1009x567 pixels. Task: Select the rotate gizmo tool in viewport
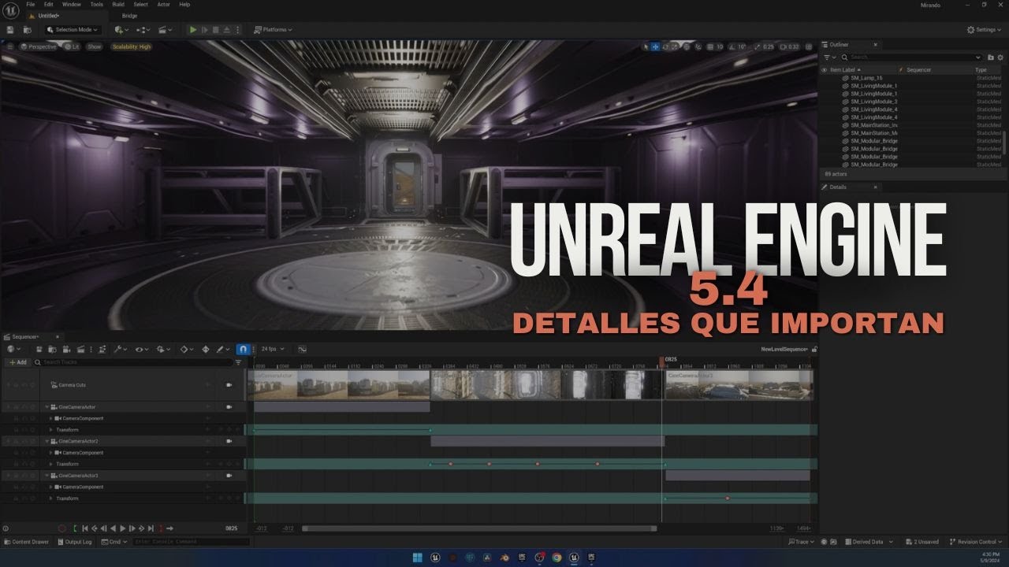pyautogui.click(x=666, y=47)
